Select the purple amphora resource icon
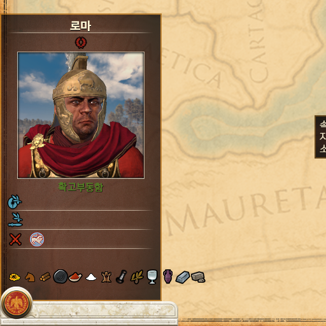 point(167,276)
